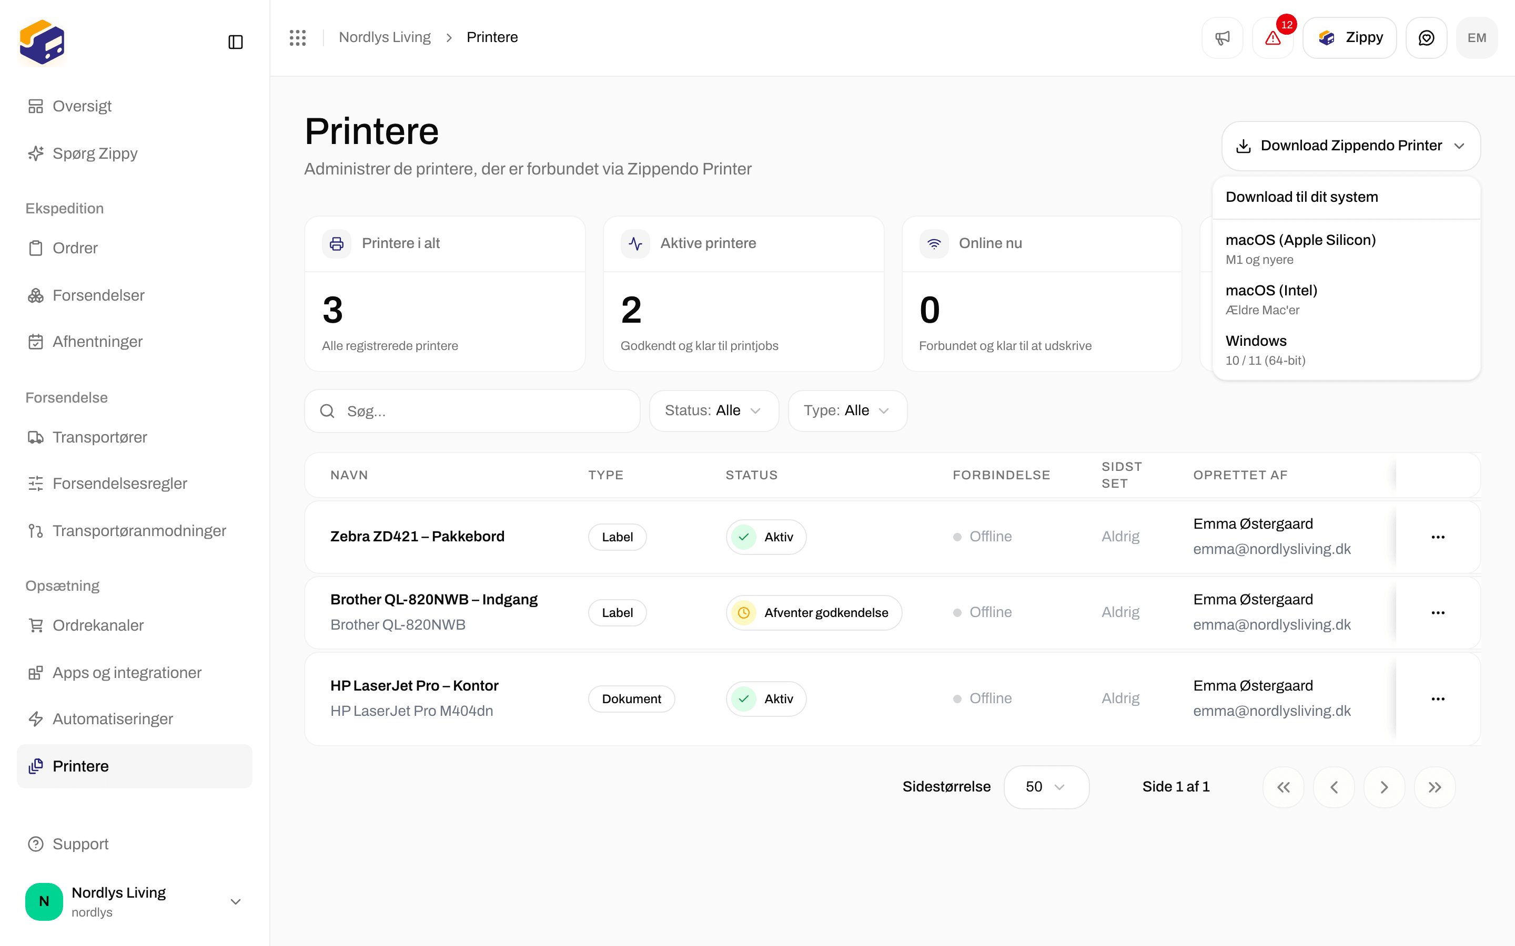
Task: Click Nordlys Living breadcrumb link
Action: point(385,37)
